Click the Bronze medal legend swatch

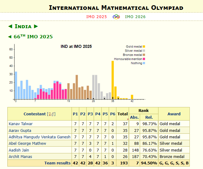[144, 55]
